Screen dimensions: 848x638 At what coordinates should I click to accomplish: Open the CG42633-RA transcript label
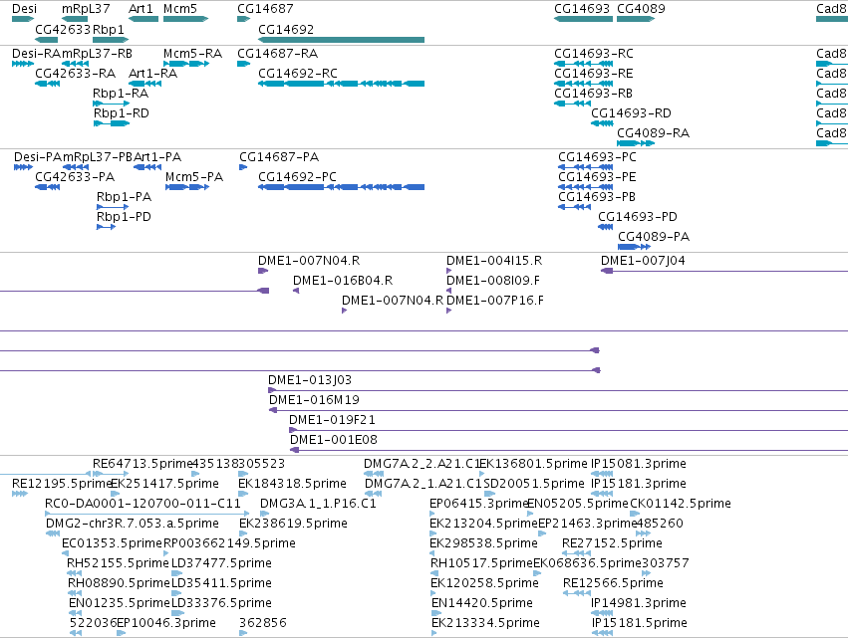point(75,74)
